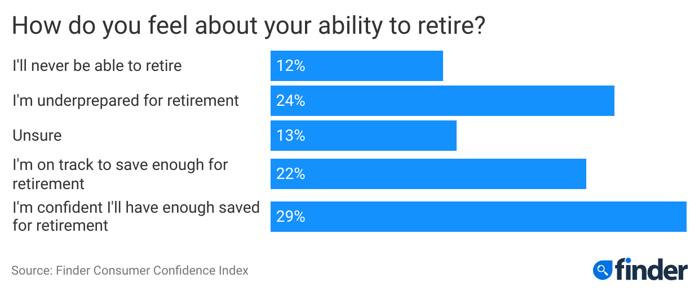Click the "Unsure" category label
This screenshot has height=296, width=699.
point(37,136)
